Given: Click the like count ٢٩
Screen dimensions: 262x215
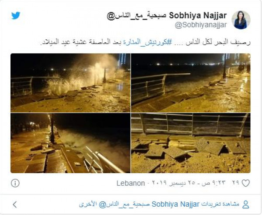Looking at the screenshot, I should (x=235, y=183).
